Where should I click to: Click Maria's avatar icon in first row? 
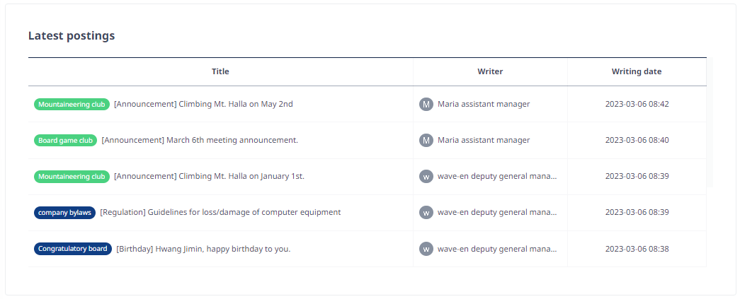[426, 104]
